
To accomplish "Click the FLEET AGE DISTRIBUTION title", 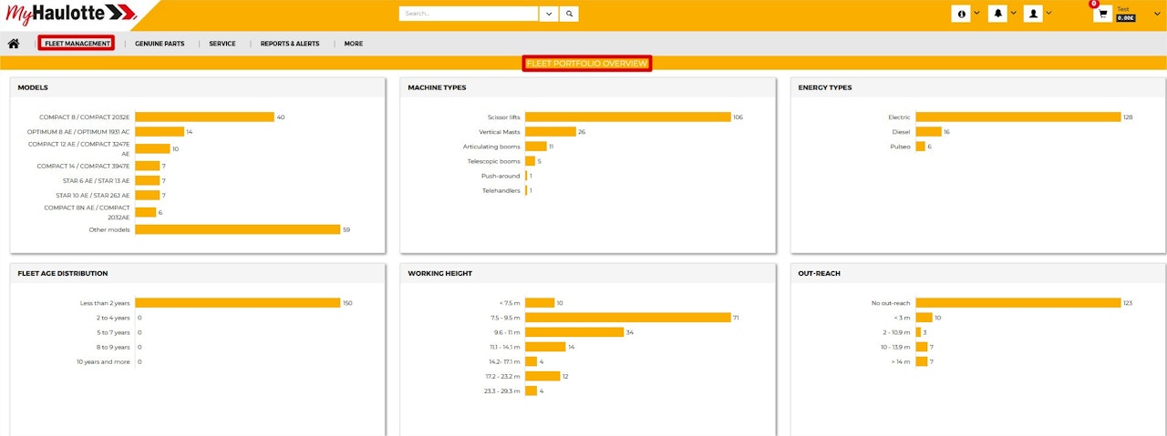I will (63, 273).
